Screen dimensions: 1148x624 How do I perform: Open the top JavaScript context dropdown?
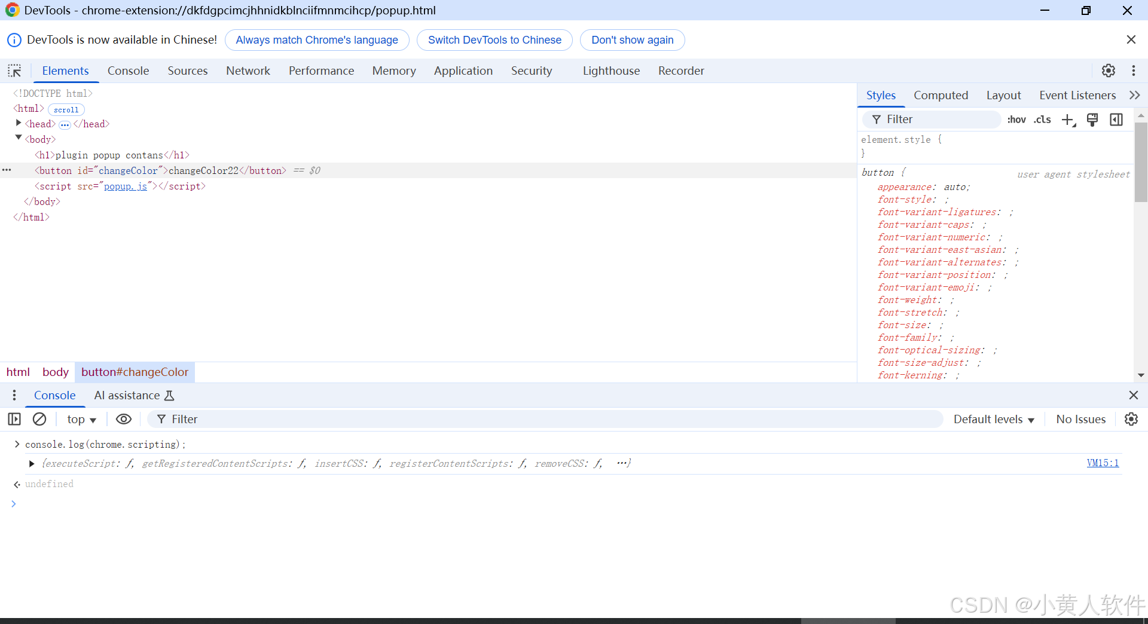81,420
